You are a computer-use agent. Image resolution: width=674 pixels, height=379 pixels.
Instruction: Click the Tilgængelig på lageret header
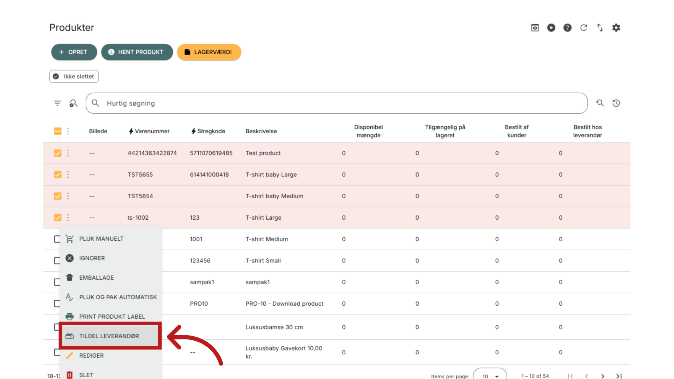445,131
